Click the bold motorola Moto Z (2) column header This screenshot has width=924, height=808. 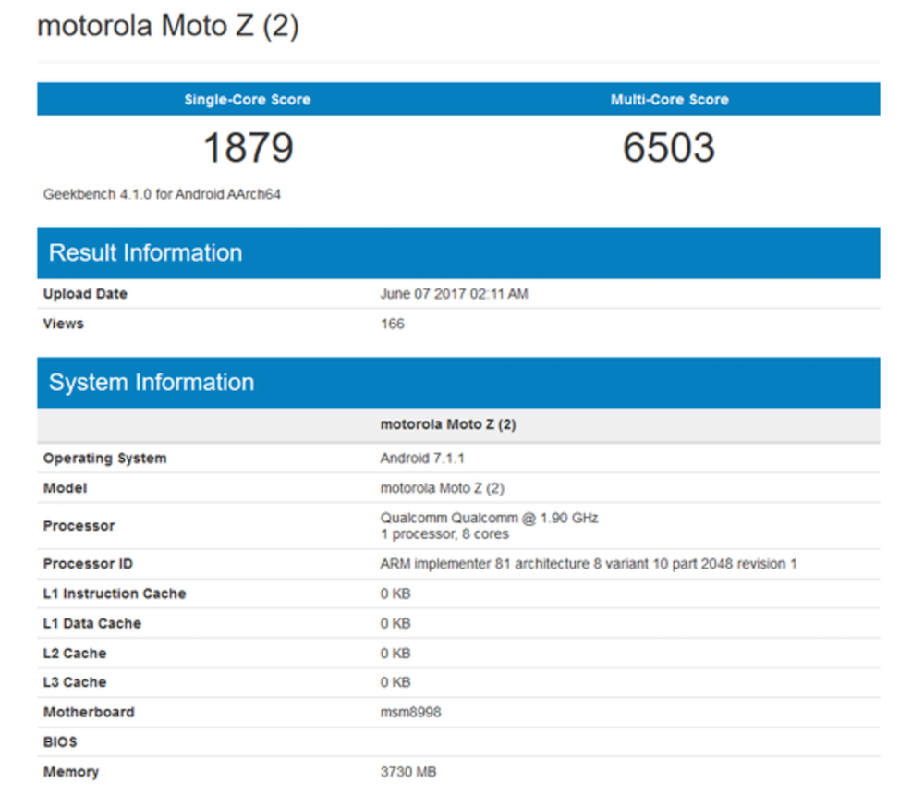[448, 425]
